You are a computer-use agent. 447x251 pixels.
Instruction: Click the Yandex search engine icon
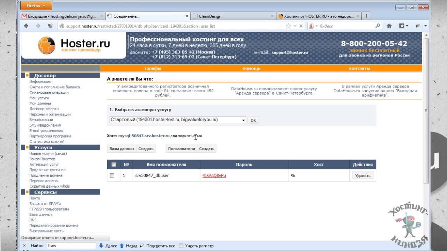312,26
